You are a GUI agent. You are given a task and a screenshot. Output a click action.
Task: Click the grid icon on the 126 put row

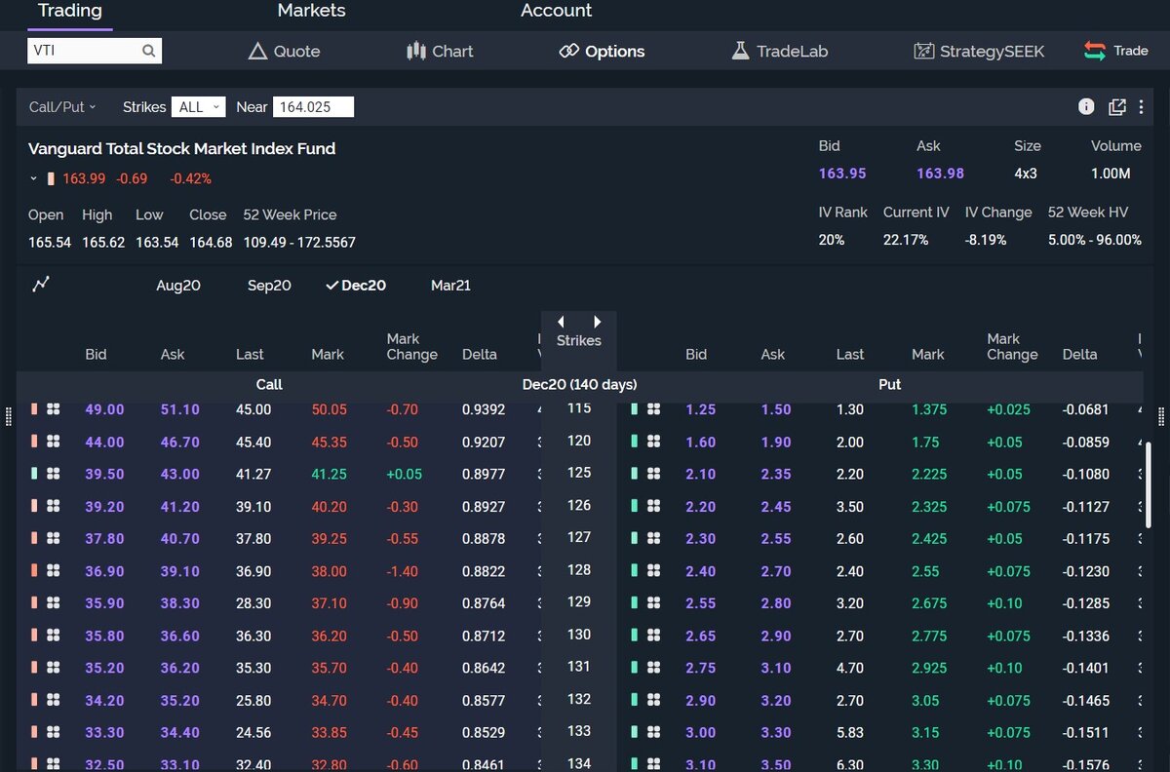[x=654, y=506]
